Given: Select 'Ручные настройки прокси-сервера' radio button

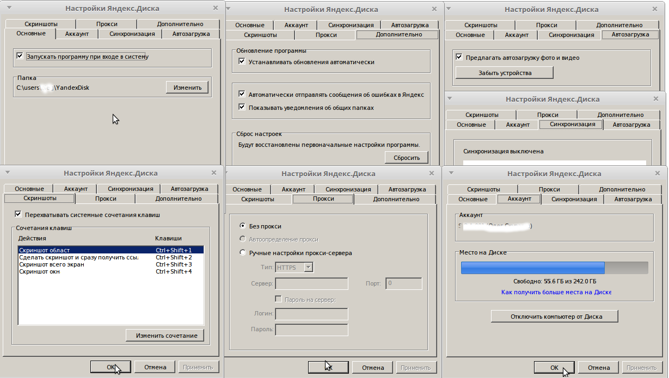Looking at the screenshot, I should (243, 252).
